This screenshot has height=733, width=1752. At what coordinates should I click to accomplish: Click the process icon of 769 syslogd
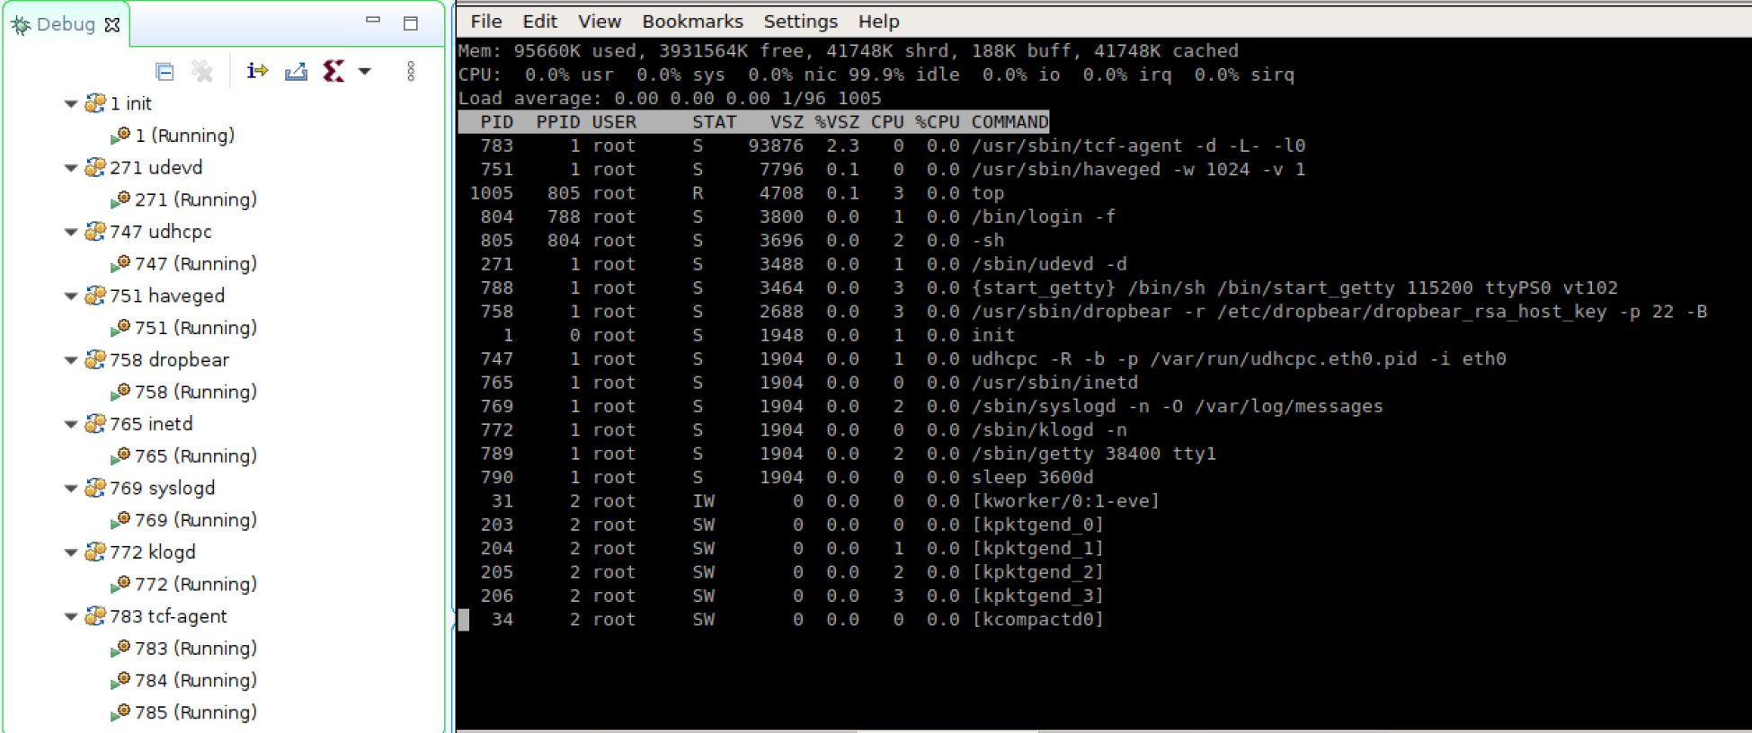coord(95,488)
